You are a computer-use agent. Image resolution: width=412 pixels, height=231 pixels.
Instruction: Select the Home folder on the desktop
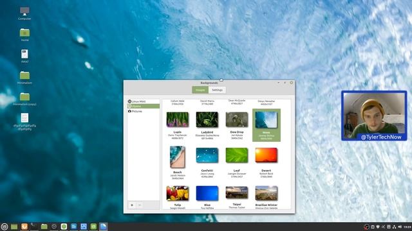click(24, 35)
